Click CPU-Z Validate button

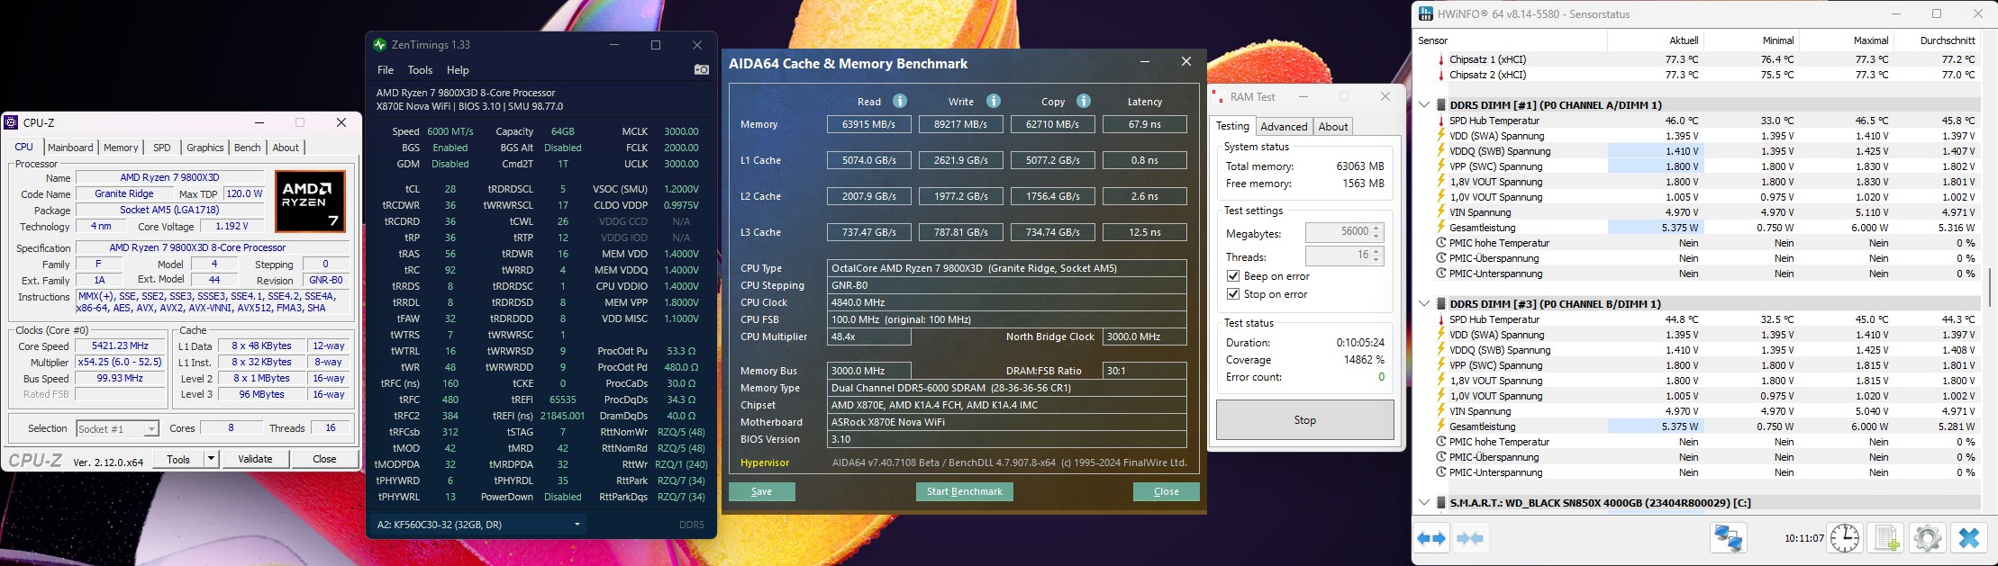coord(255,459)
